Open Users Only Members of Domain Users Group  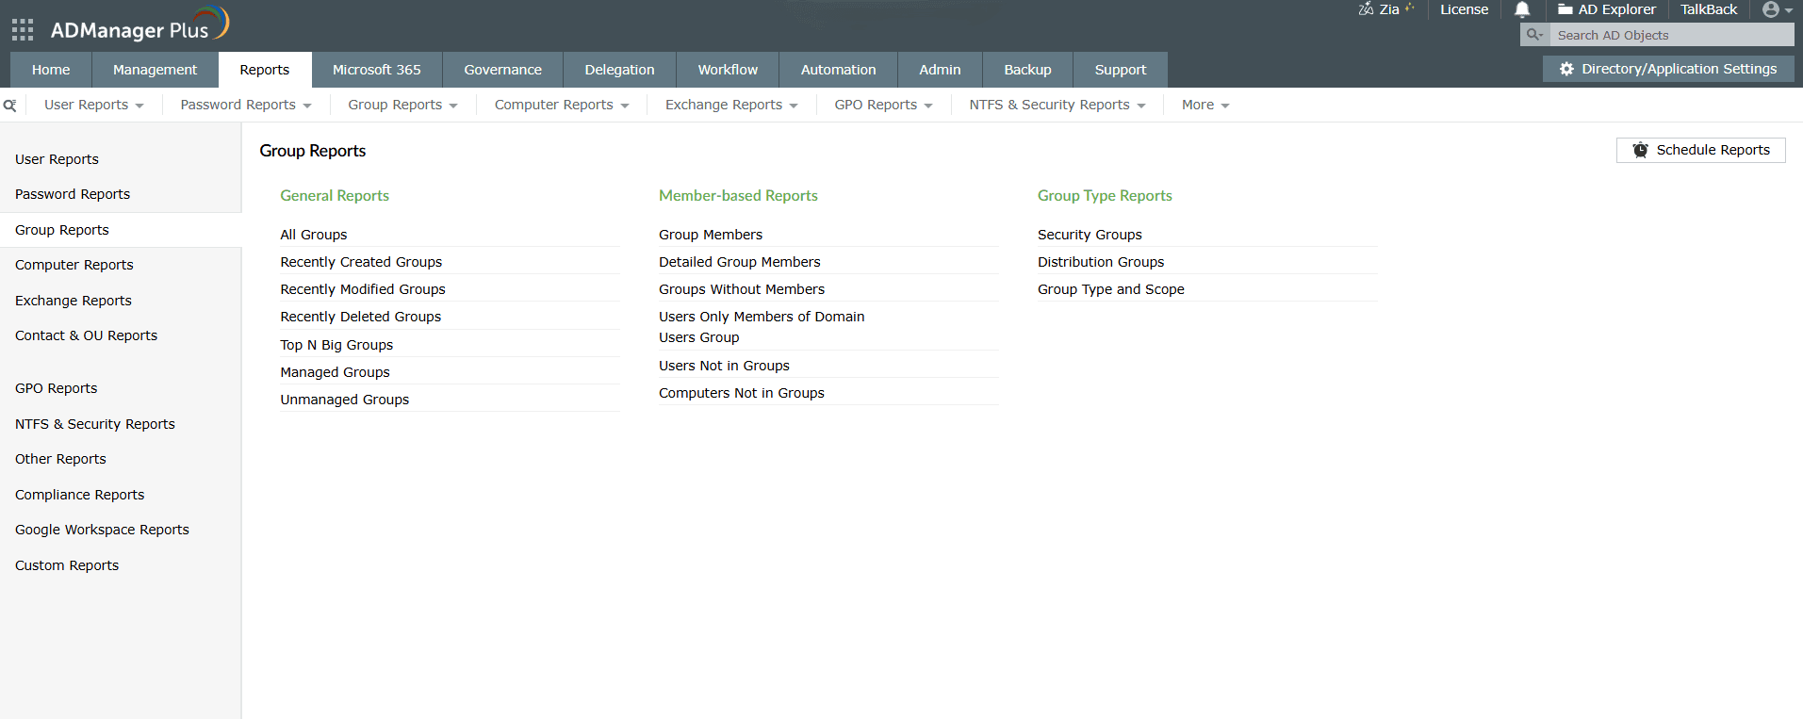click(762, 327)
